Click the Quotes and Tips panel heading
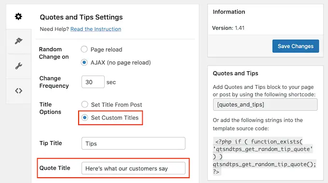 [235, 73]
